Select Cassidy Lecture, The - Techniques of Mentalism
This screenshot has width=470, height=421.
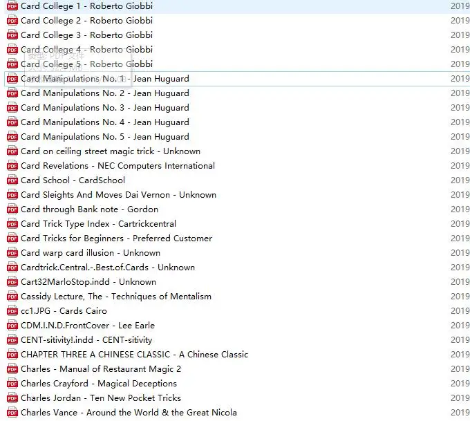click(x=116, y=297)
